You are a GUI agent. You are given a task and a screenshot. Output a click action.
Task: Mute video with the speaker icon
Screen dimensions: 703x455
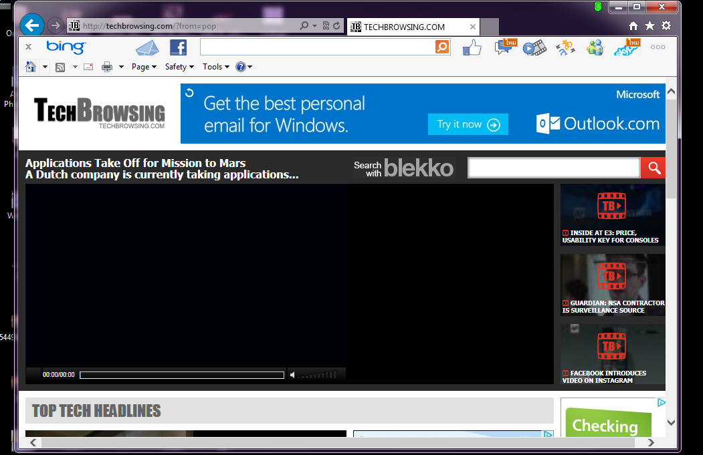tap(292, 375)
